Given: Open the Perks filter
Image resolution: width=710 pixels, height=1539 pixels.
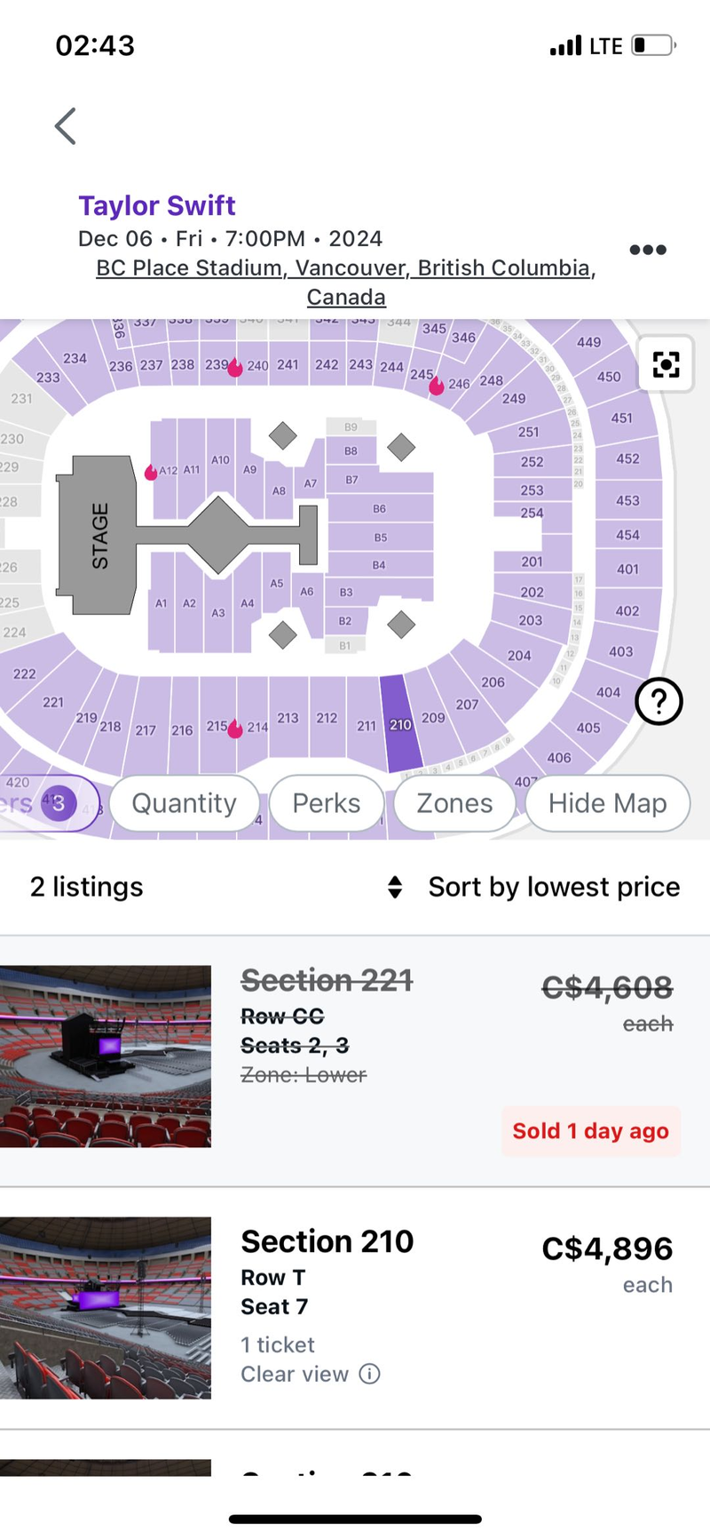Looking at the screenshot, I should [326, 803].
